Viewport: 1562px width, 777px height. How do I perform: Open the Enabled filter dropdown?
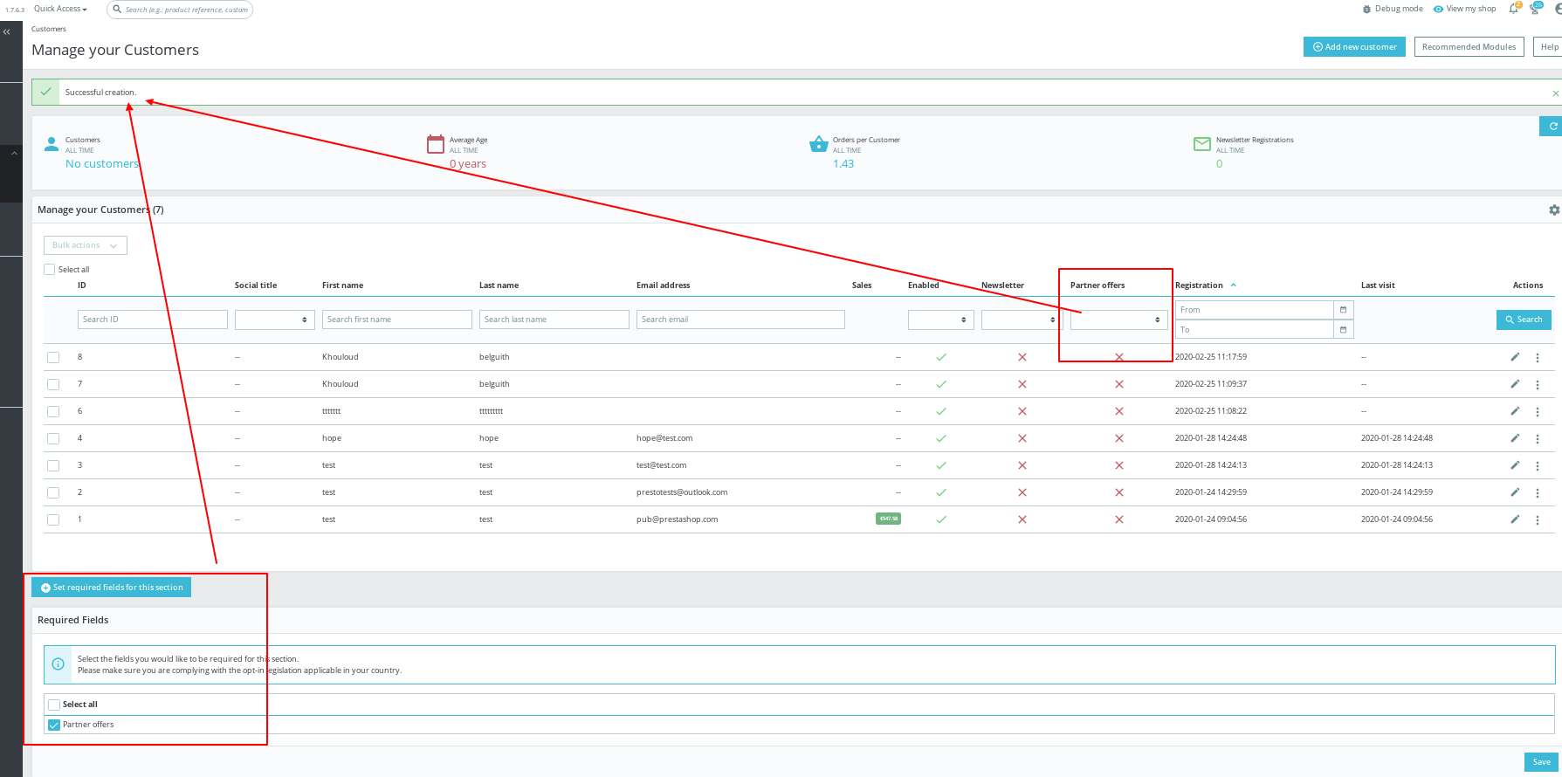pos(941,320)
